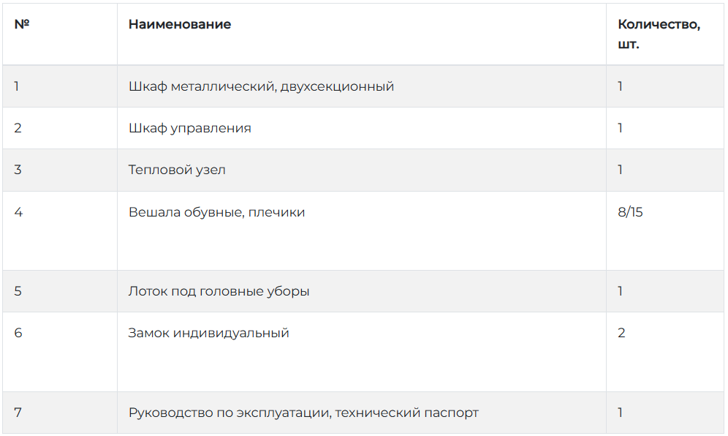Click row number 4 cell
The width and height of the screenshot is (728, 436).
[60, 231]
